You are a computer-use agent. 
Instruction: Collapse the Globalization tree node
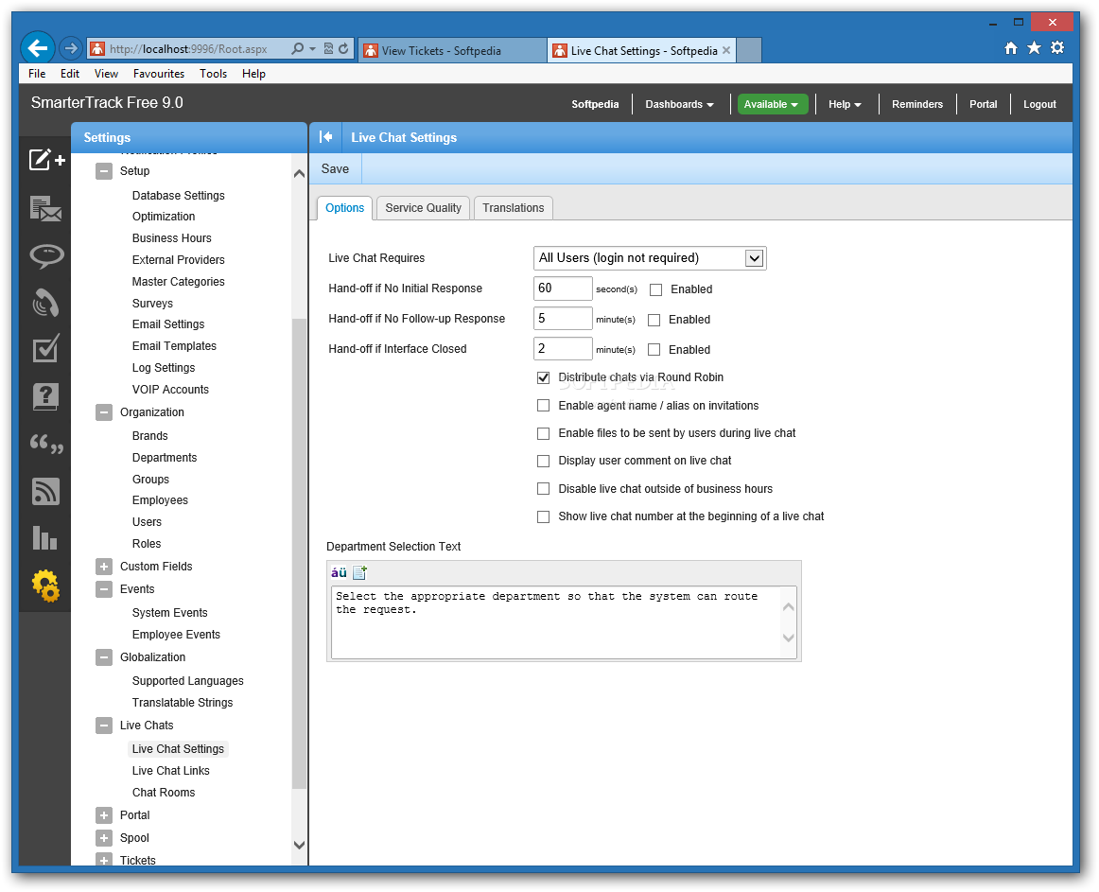(104, 657)
